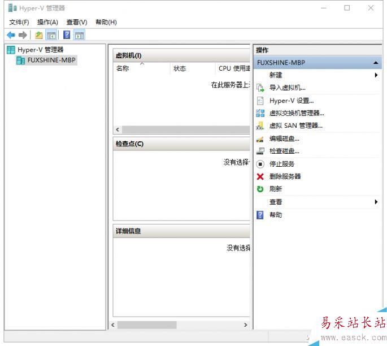Click left arrow of virtual machine list scrollbar
387x346 pixels.
point(118,129)
